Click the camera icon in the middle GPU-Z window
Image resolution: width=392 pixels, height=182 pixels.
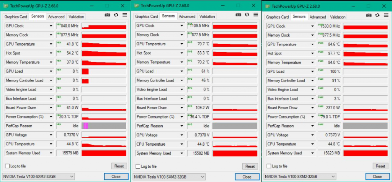tap(238, 15)
